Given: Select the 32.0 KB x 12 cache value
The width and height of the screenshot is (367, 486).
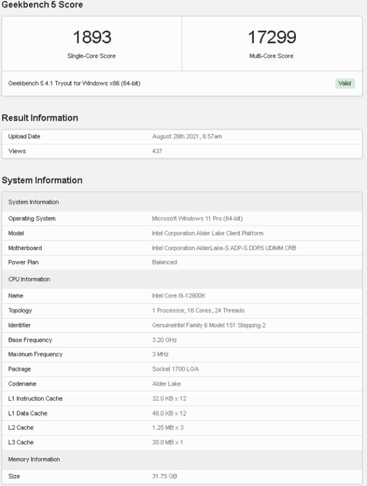Looking at the screenshot, I should 169,399.
